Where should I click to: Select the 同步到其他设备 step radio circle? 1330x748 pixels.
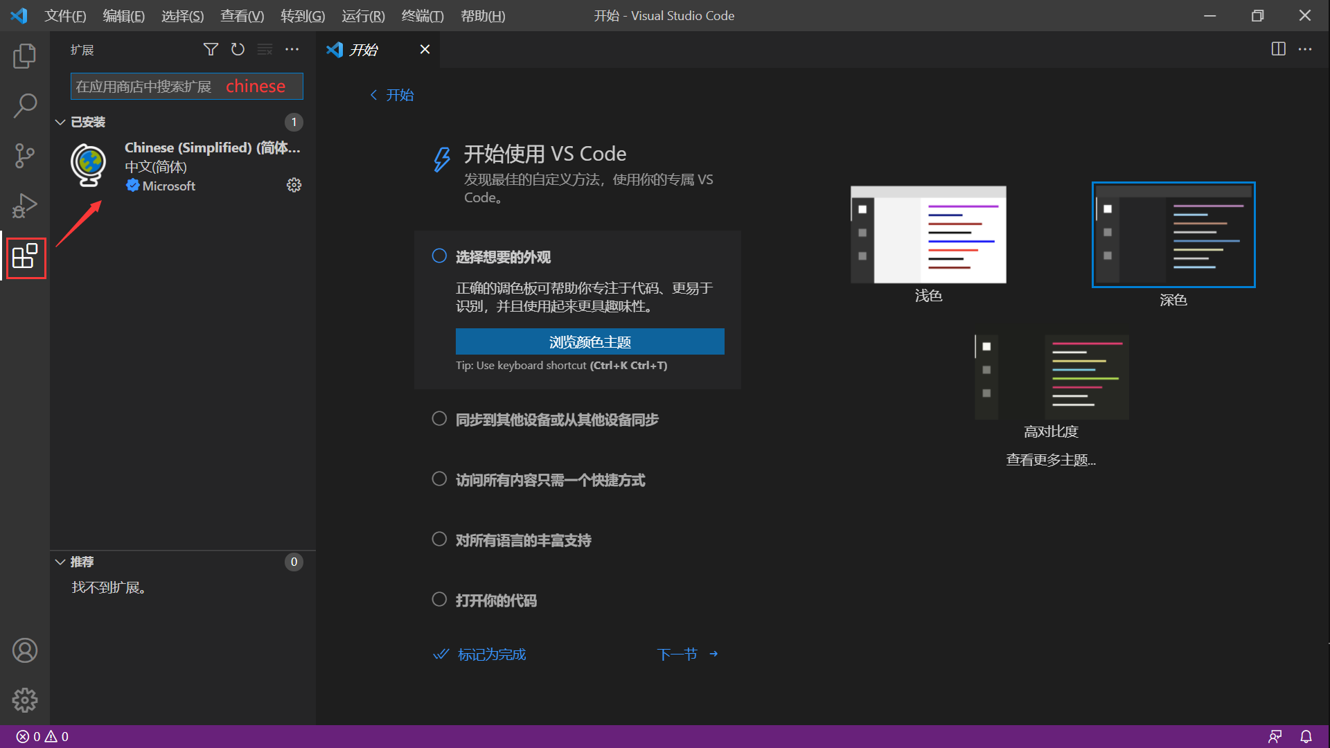click(439, 418)
